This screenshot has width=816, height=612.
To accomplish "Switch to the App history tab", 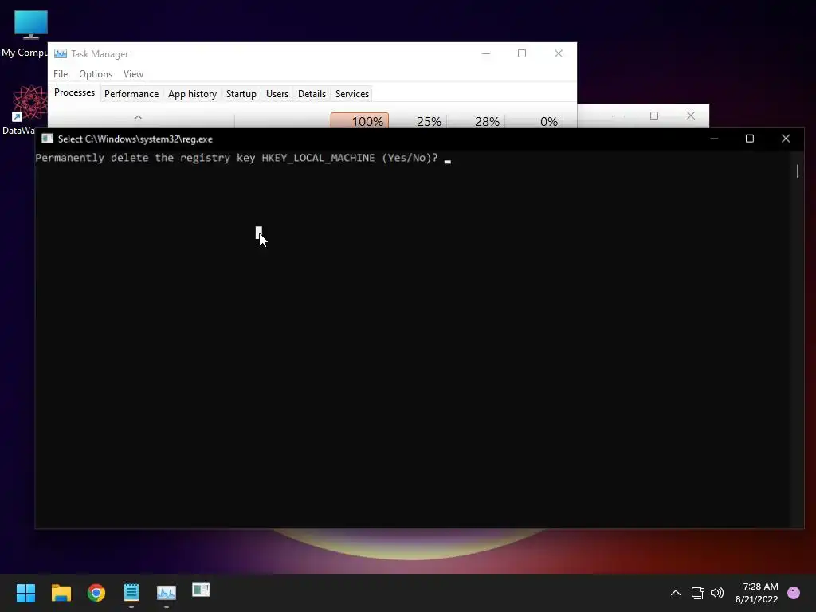I will tap(192, 94).
